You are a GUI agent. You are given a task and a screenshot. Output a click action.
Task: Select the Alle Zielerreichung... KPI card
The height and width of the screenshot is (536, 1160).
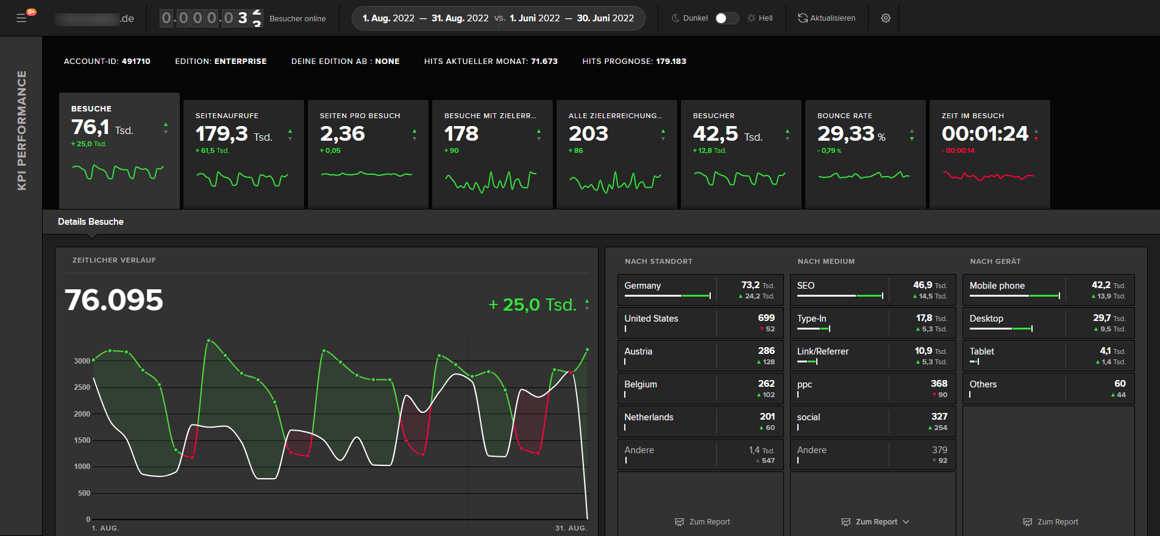click(617, 154)
